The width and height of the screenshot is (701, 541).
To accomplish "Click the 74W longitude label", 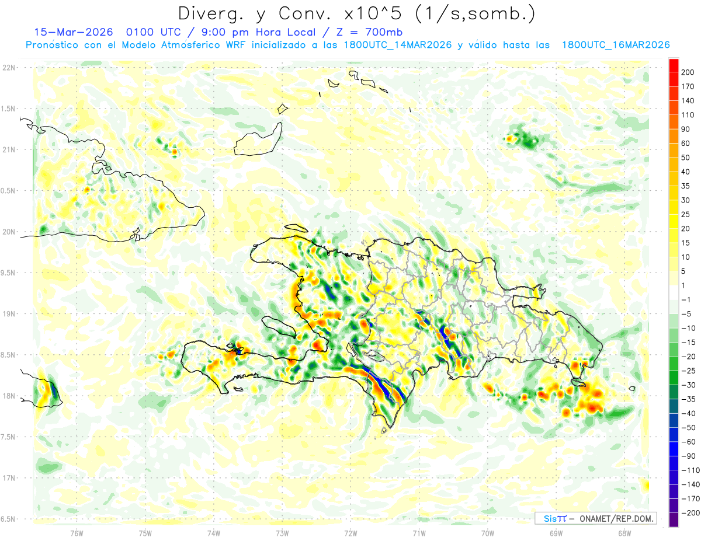I will [x=214, y=533].
